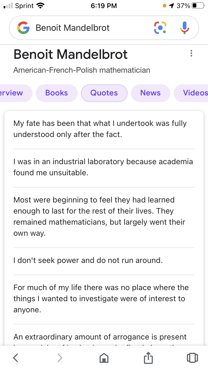Open the tabs switcher icon
This screenshot has height=370, width=208.
click(192, 358)
